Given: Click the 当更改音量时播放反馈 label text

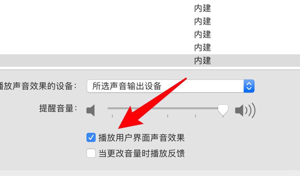Looking at the screenshot, I should click(x=141, y=153).
